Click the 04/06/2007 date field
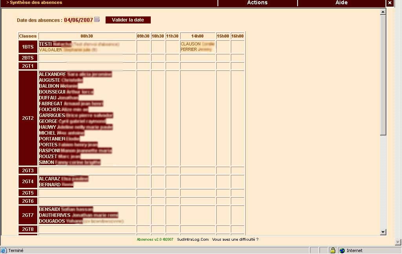The image size is (402, 254). (79, 20)
